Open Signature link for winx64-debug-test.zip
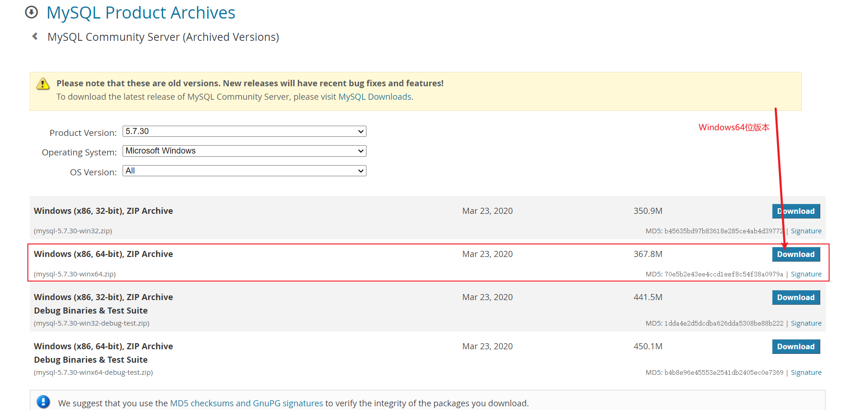The height and width of the screenshot is (410, 863). tap(806, 372)
